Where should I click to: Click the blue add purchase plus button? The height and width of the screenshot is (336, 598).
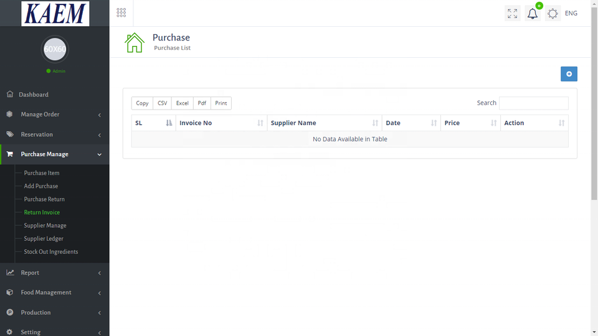pyautogui.click(x=569, y=74)
